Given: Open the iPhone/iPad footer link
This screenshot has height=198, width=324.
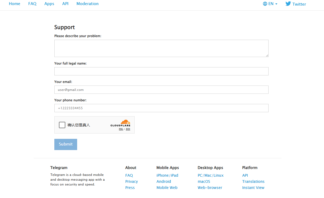Looking at the screenshot, I should click(167, 175).
